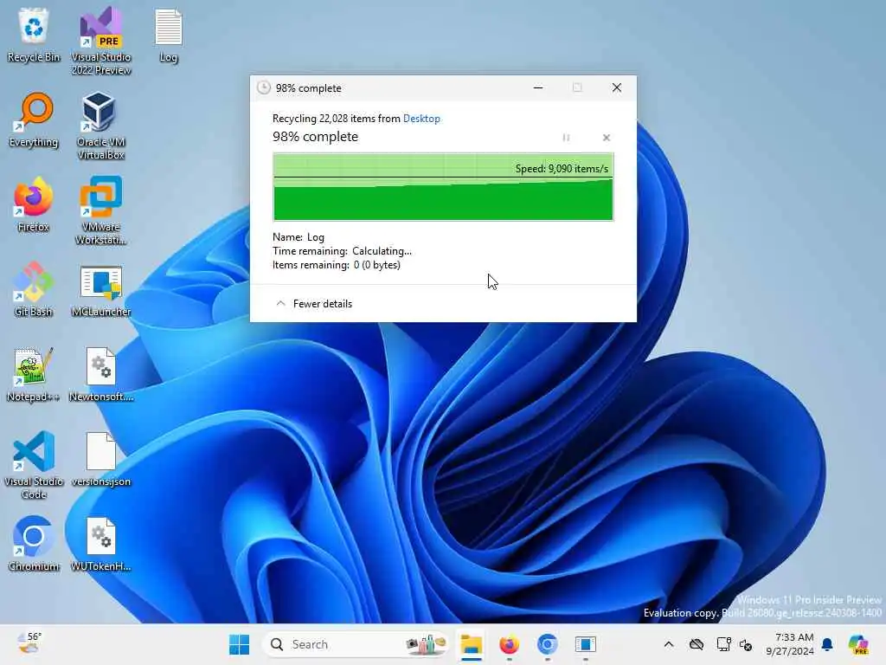
Task: Select Oracle VM VirtualBox desktop shortcut
Action: coord(101,126)
